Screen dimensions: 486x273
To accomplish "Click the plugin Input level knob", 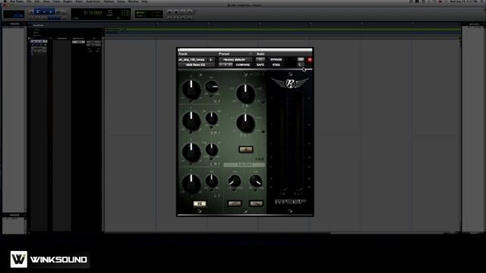I will coord(245,93).
